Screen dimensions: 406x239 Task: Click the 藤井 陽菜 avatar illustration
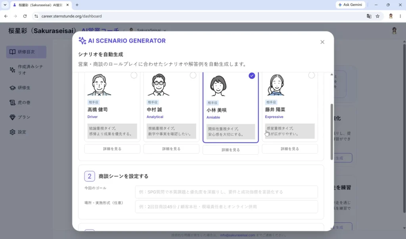tap(276, 85)
